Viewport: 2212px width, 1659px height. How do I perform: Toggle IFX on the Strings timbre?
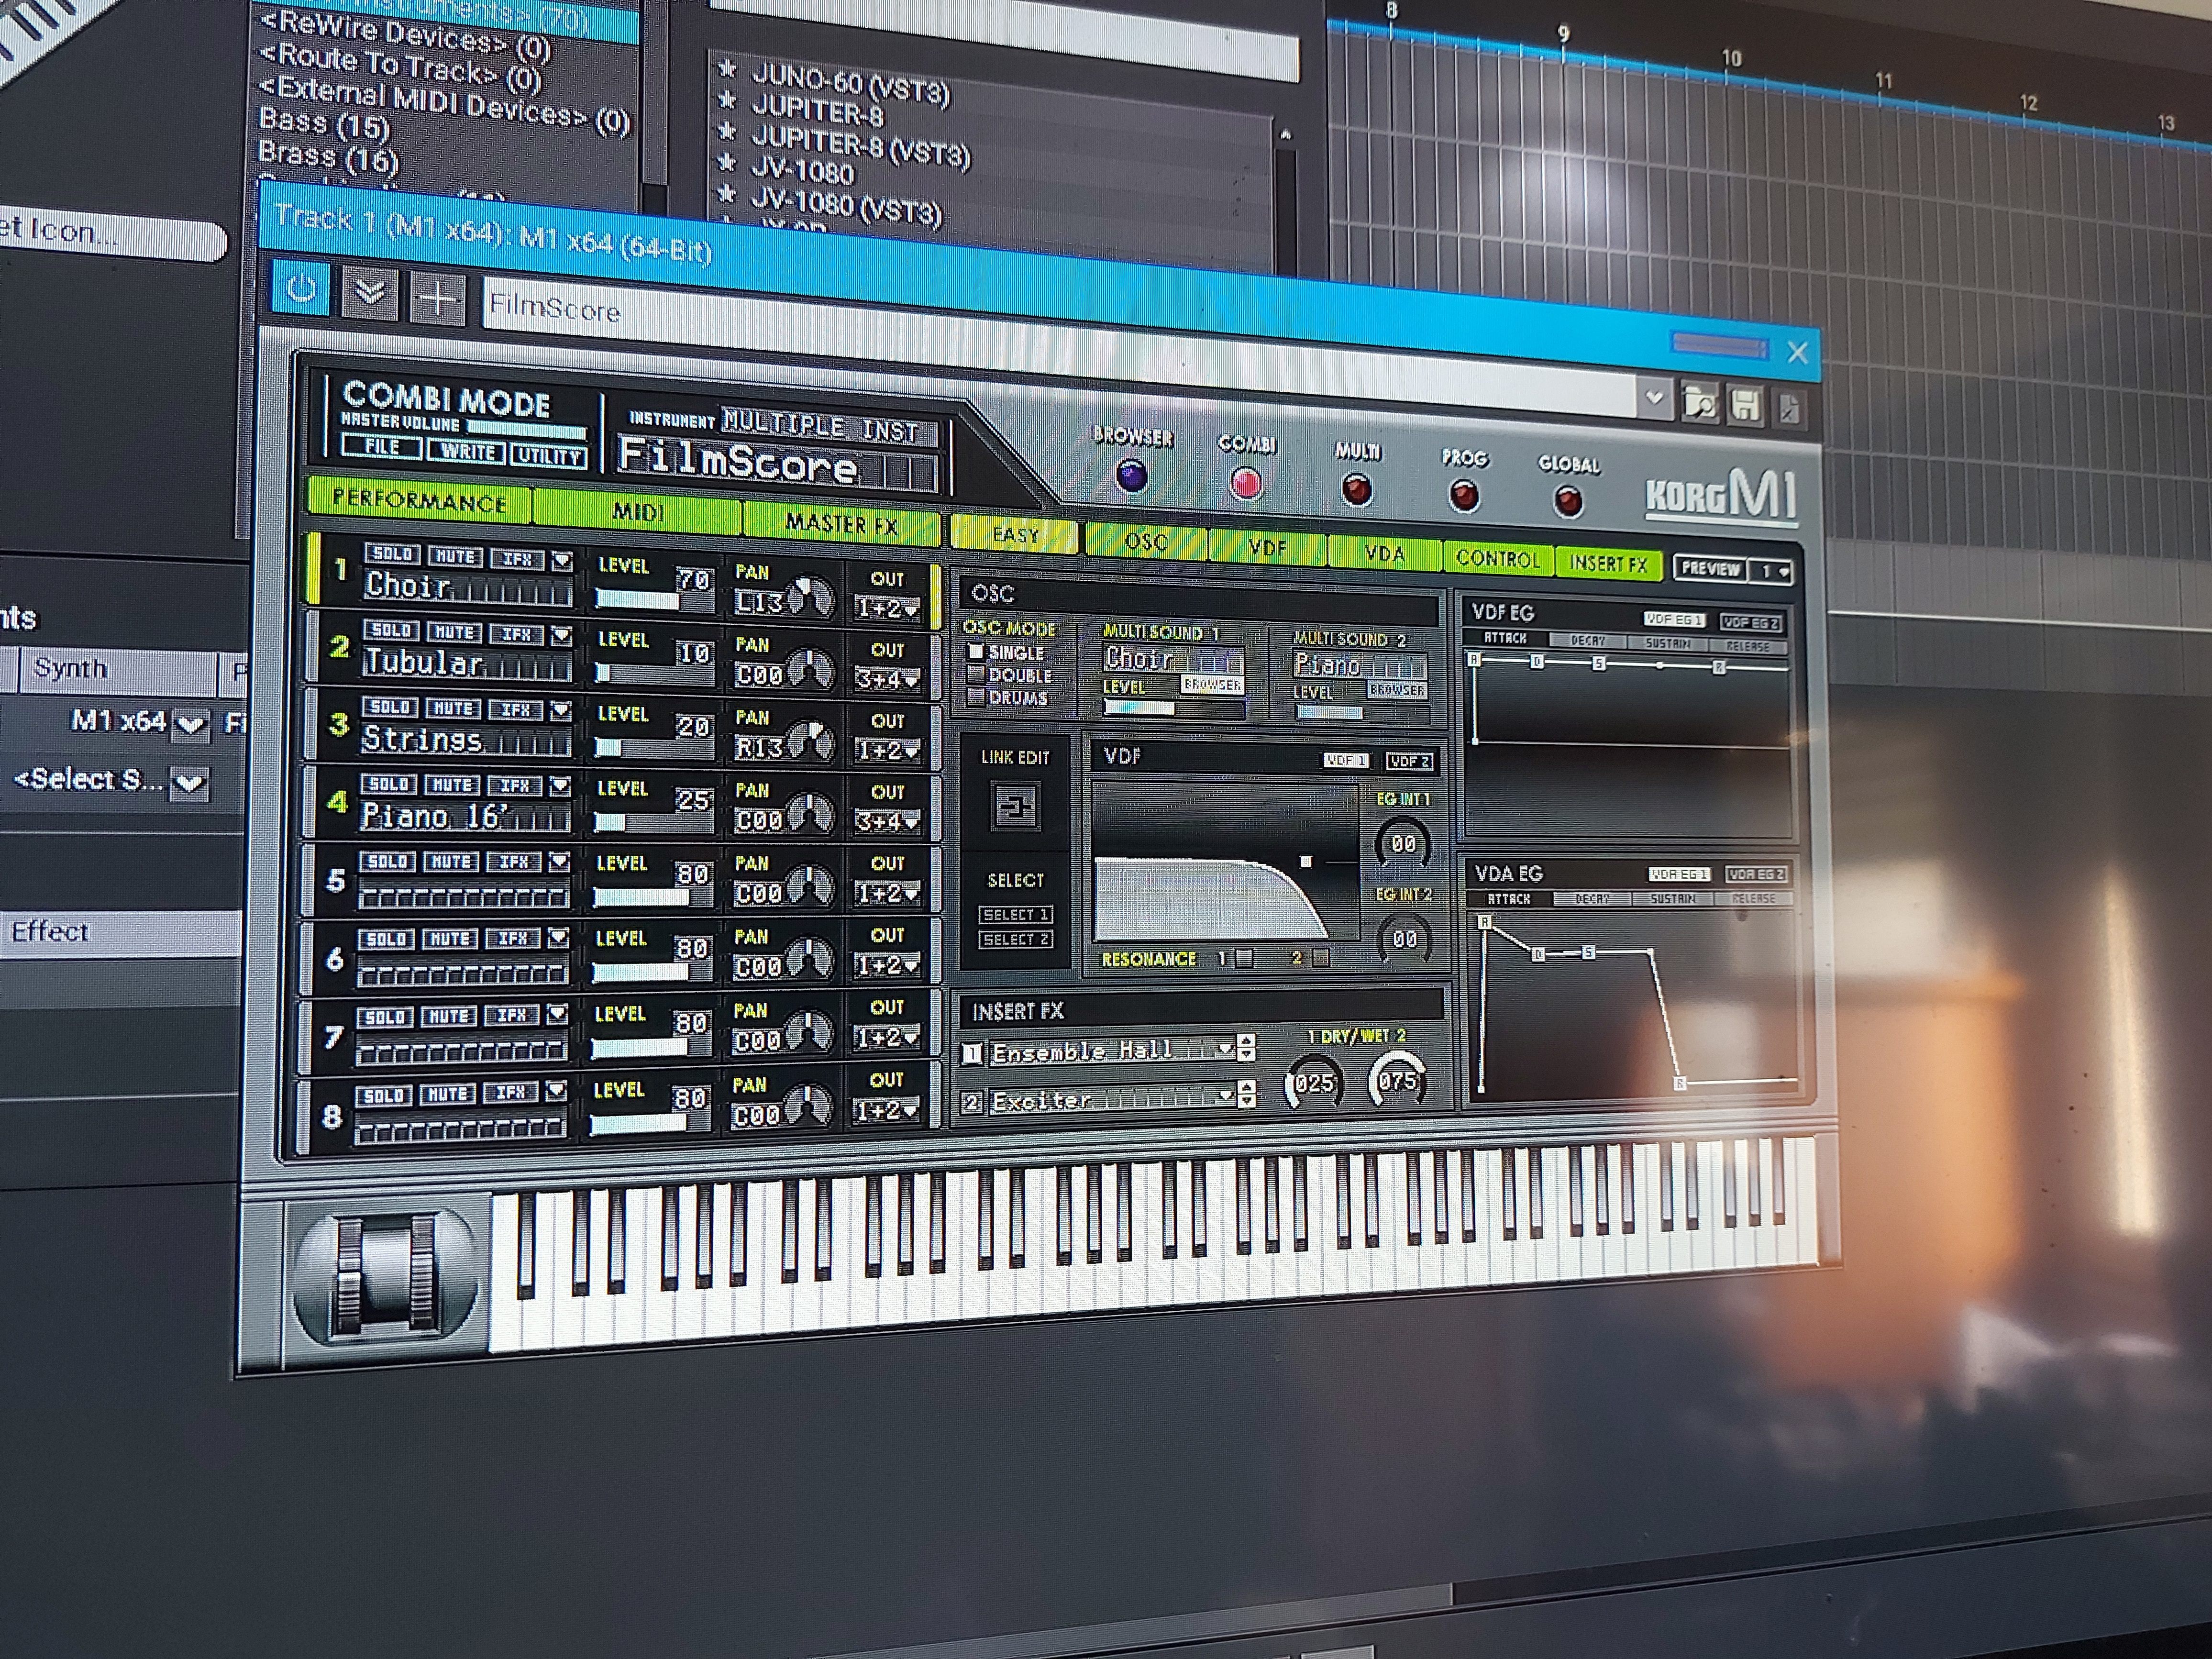tap(516, 709)
